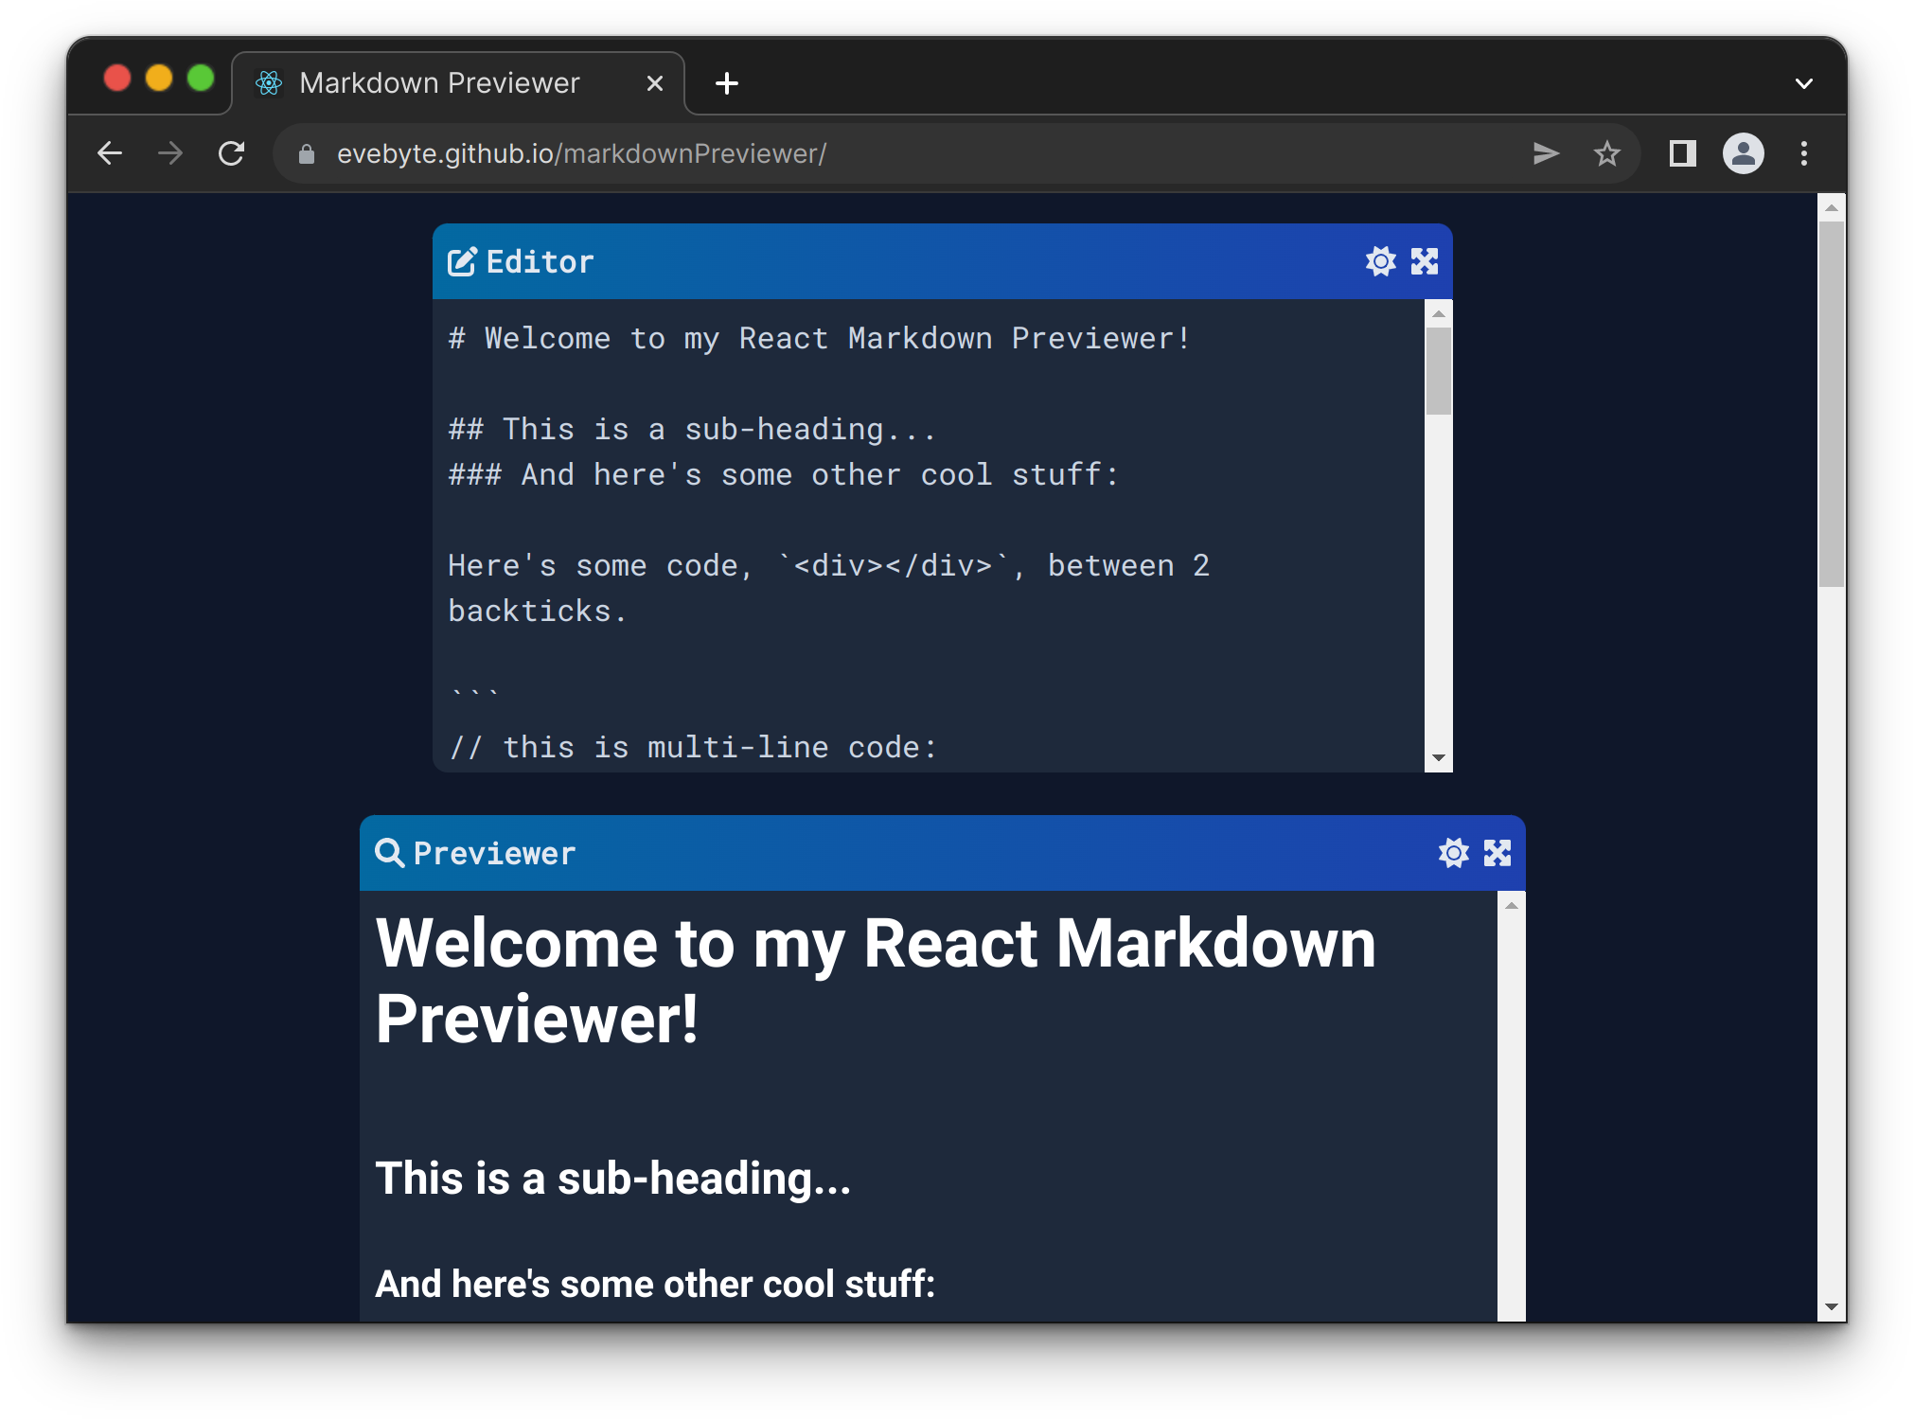Click editor line '# Welcome to my React Markdown Previewer!'

[819, 338]
